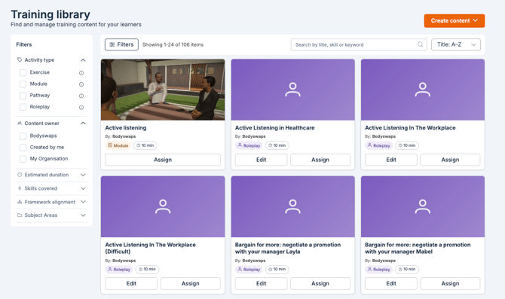This screenshot has height=299, width=505.
Task: Assign the manager Mabel negotiation roleplay
Action: coord(450,283)
